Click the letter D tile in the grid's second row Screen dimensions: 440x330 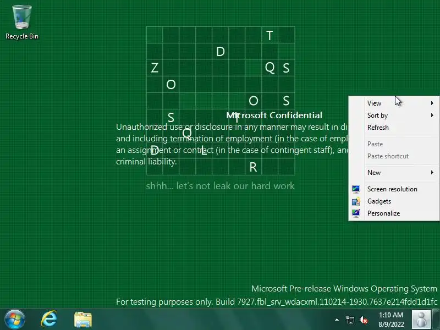pos(221,52)
